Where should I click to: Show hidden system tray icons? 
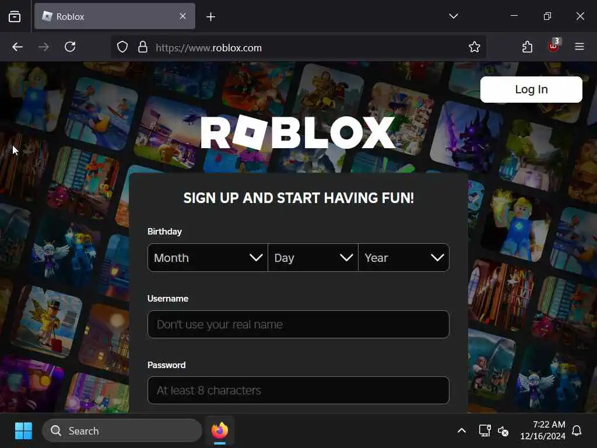click(x=462, y=431)
